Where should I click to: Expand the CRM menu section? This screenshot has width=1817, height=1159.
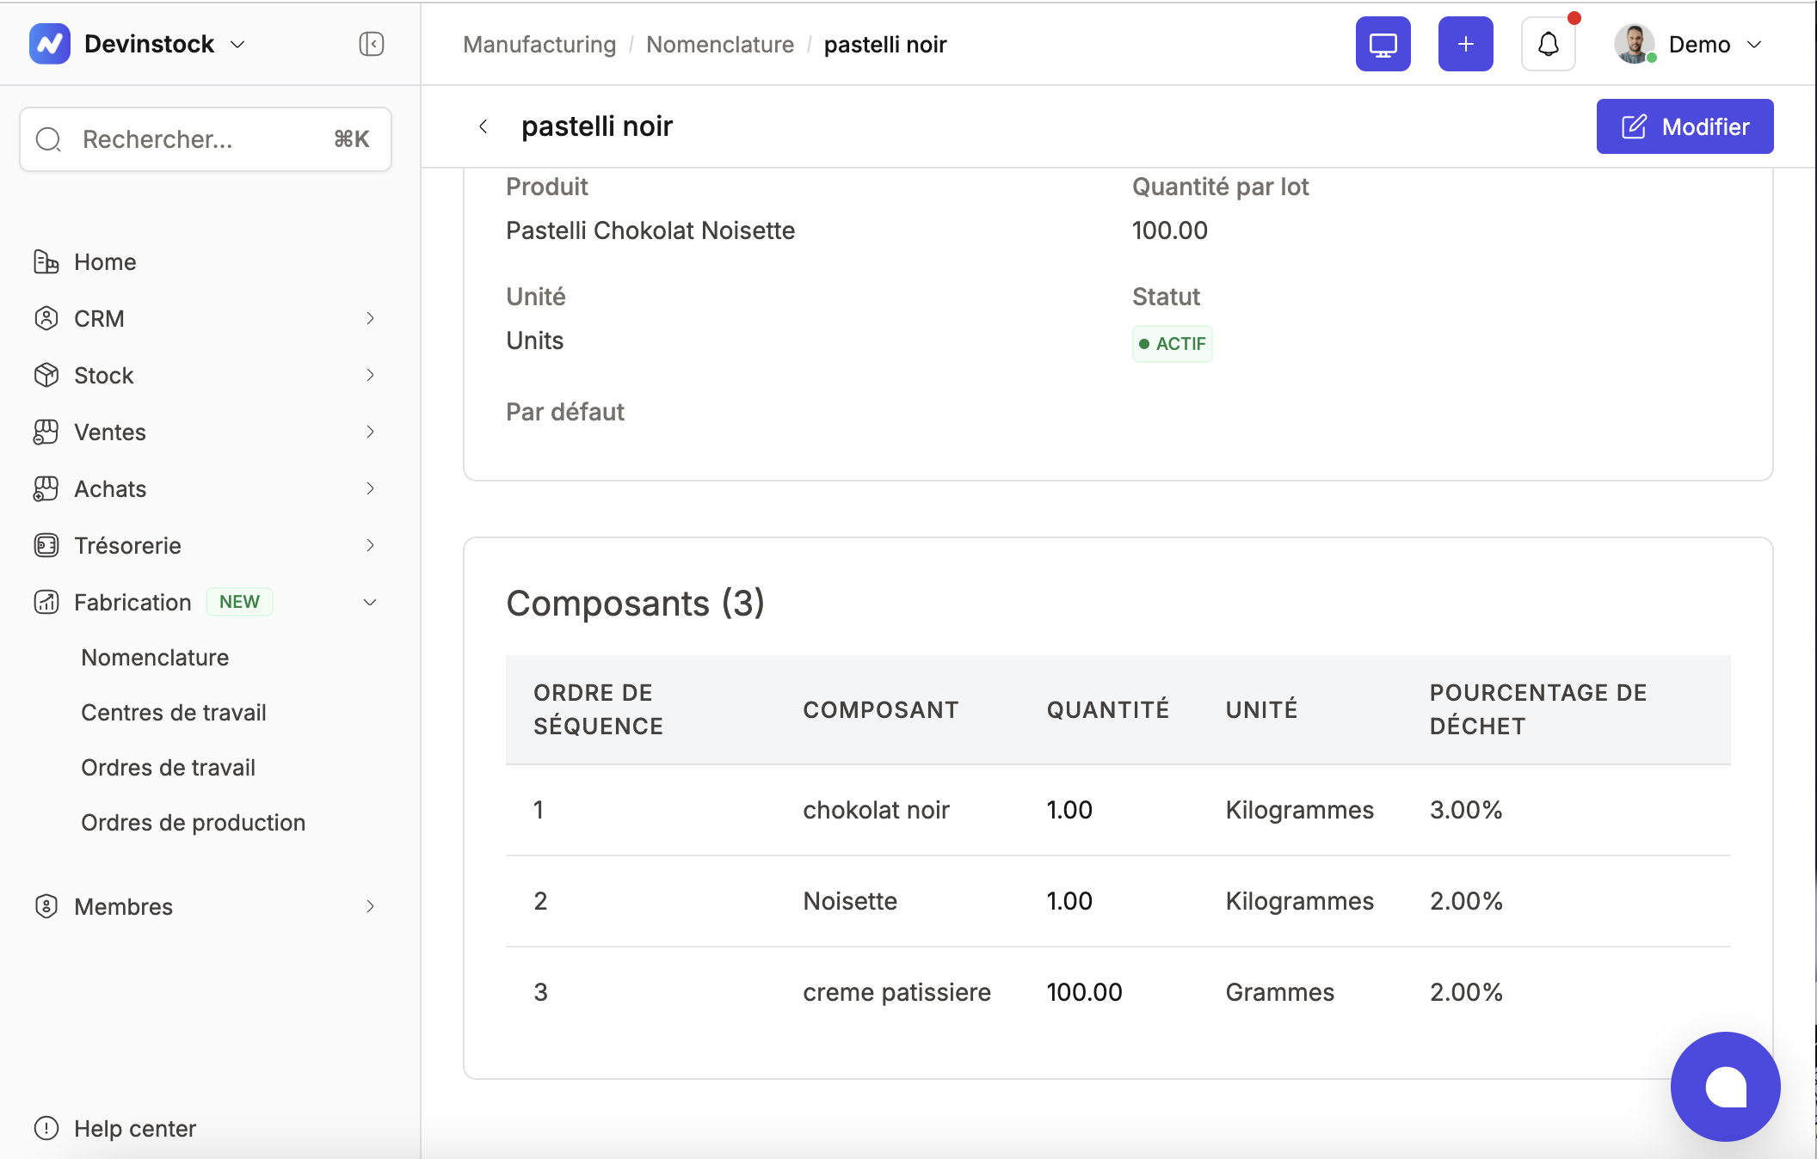coord(370,318)
